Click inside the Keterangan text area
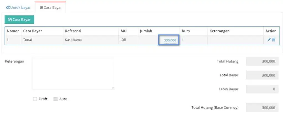 coord(73,73)
